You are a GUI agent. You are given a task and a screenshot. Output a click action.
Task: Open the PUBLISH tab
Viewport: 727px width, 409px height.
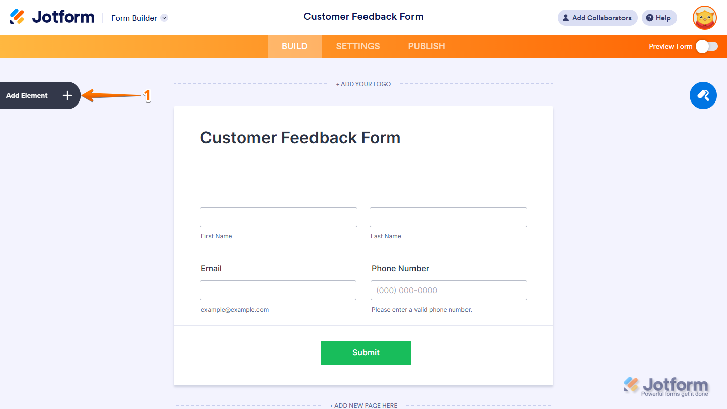(x=426, y=46)
